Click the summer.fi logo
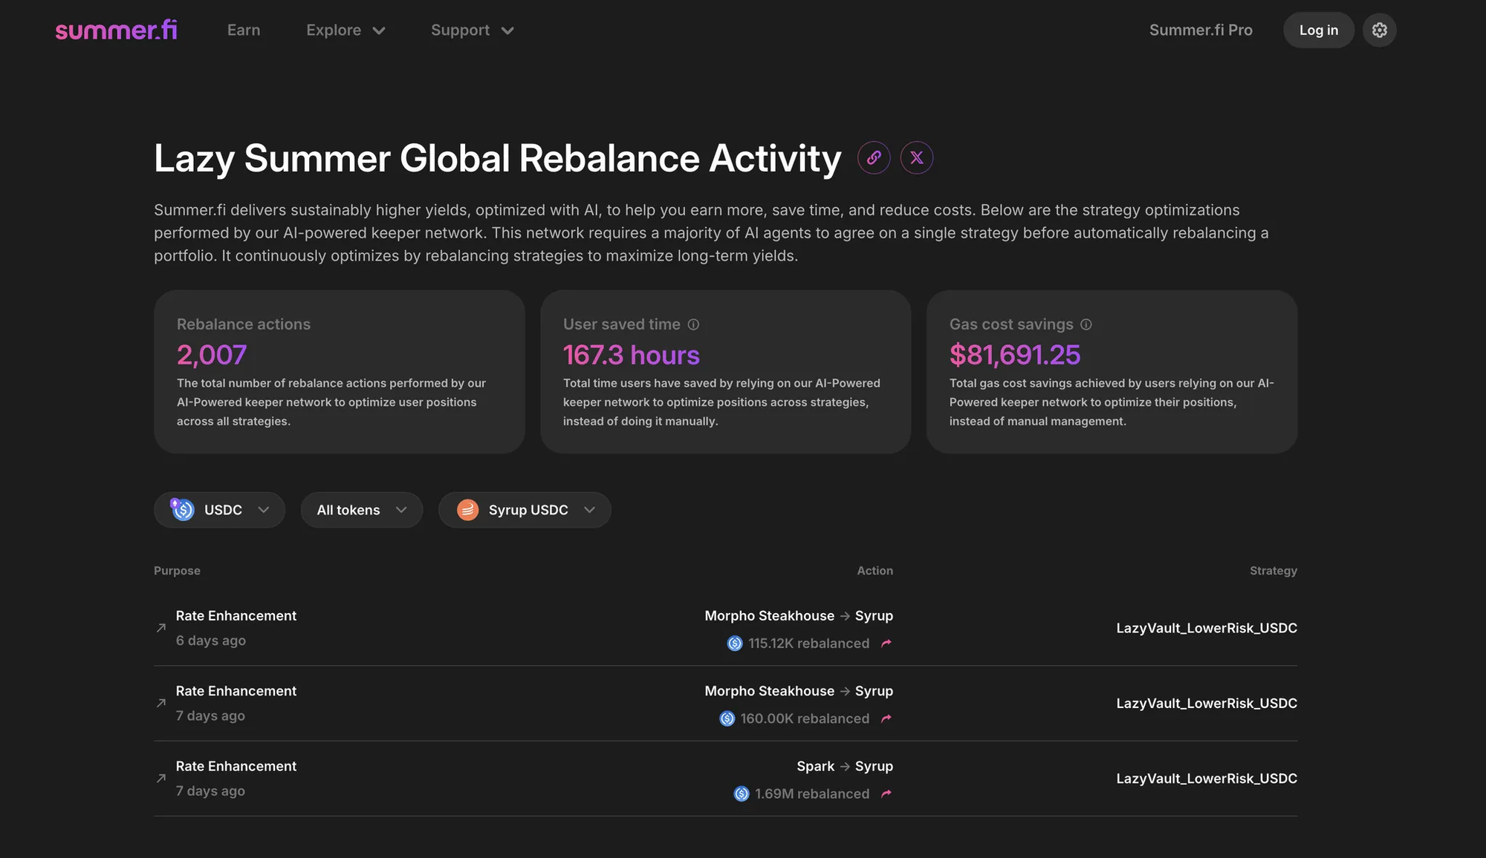The width and height of the screenshot is (1486, 858). click(x=116, y=30)
